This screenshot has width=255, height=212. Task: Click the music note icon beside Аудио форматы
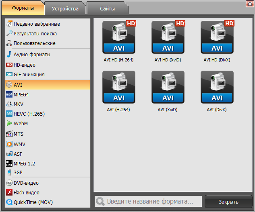pos(9,54)
